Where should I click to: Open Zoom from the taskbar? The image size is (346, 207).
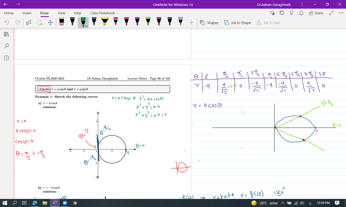(x=65, y=203)
